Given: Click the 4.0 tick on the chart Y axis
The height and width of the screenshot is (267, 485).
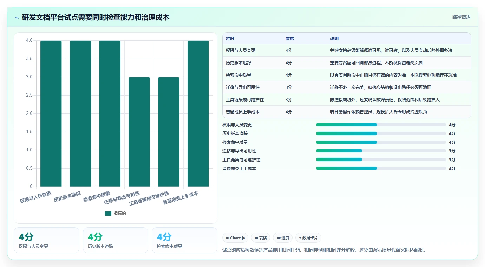Looking at the screenshot, I should 29,40.
